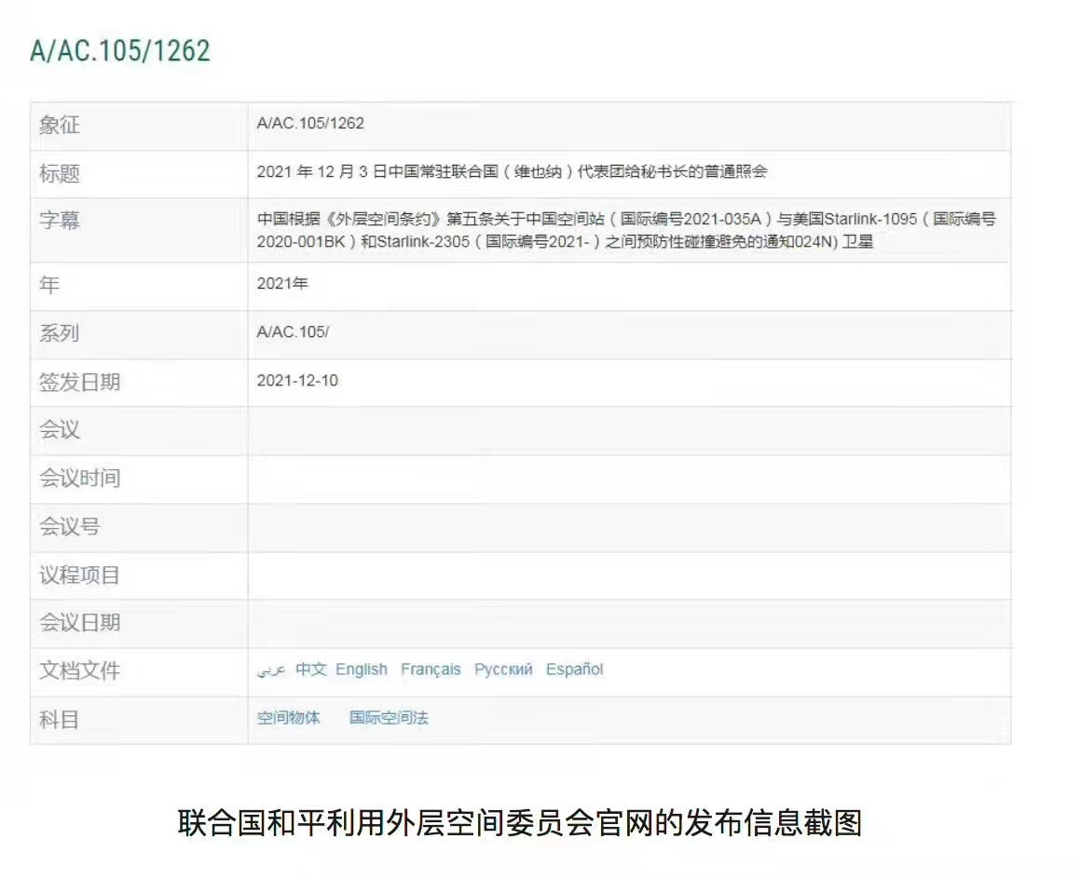The width and height of the screenshot is (1081, 879).
Task: Open the Русский document version
Action: pos(503,669)
